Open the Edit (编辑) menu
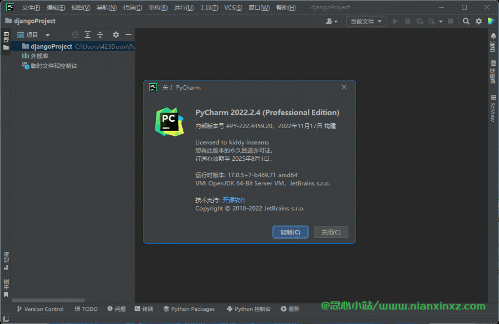The width and height of the screenshot is (499, 324). point(56,7)
